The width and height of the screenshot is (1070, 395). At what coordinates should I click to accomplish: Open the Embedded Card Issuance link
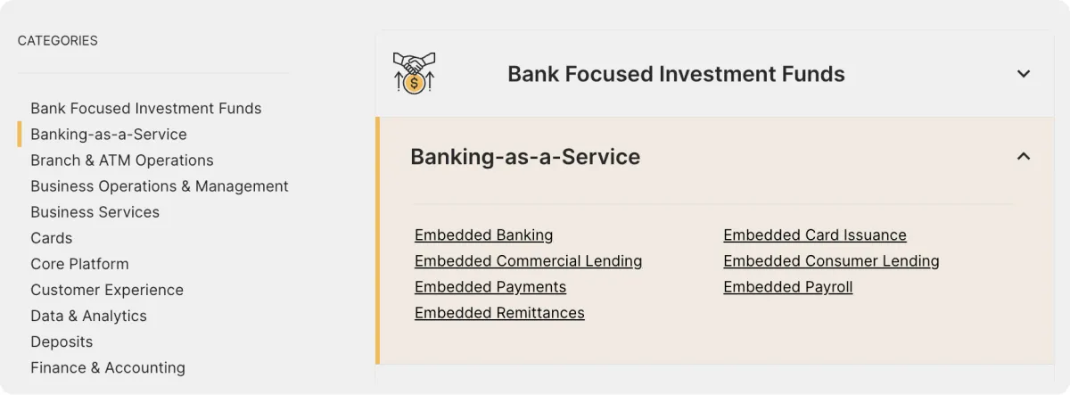click(815, 235)
